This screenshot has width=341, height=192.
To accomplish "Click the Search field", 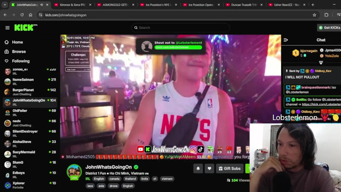I will click(x=180, y=28).
